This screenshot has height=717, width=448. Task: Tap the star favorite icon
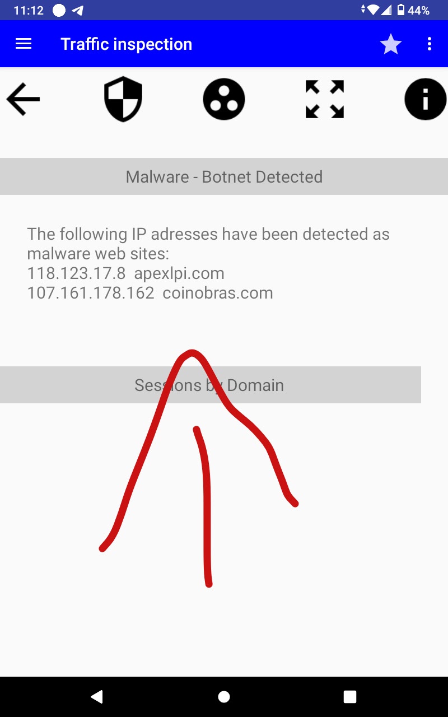click(390, 44)
